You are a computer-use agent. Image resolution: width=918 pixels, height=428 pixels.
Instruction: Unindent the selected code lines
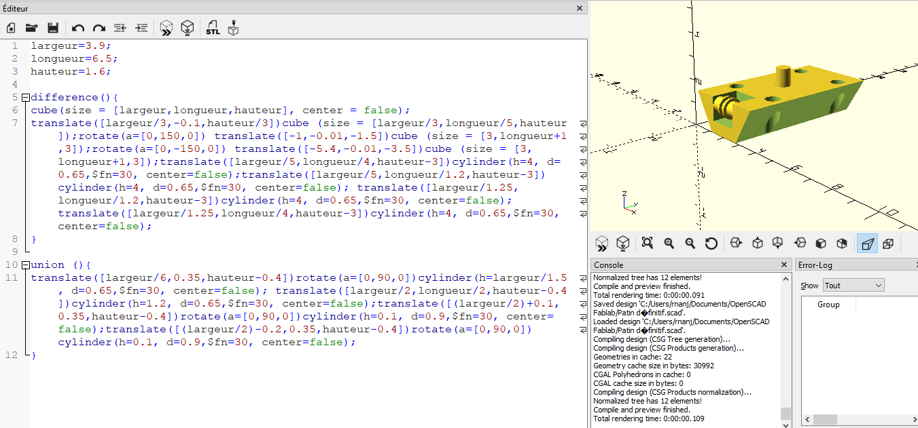coord(120,28)
